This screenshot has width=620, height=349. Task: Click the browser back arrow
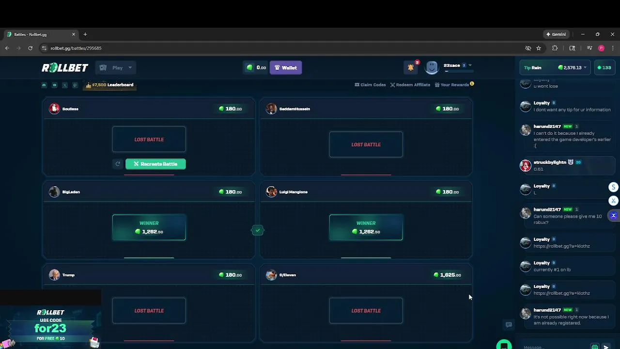click(7, 48)
